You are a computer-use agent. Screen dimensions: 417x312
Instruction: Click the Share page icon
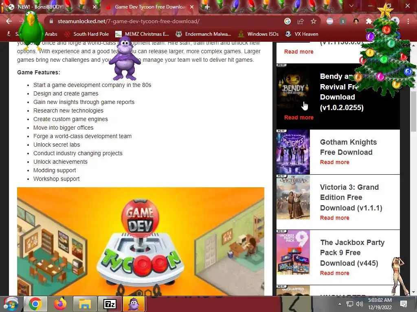[301, 21]
